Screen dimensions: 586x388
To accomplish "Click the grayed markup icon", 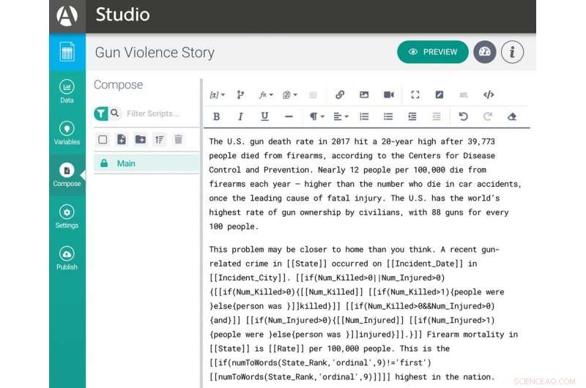I will tap(464, 95).
